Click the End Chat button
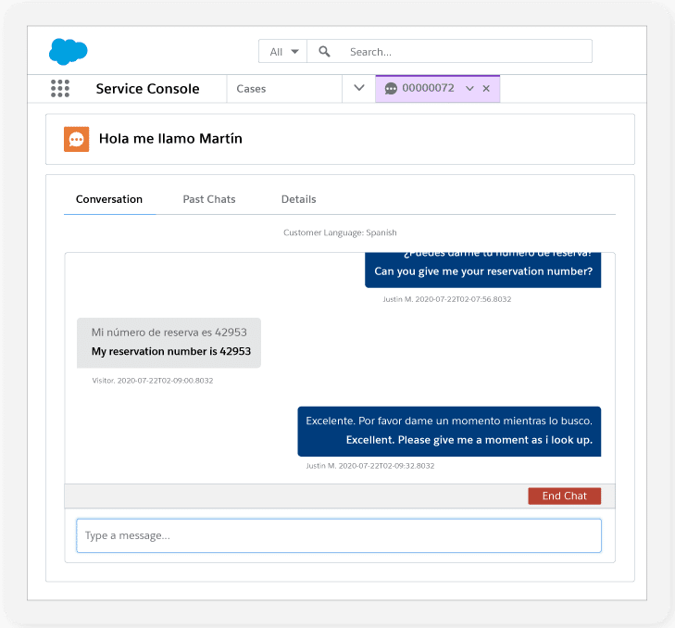Viewport: 675px width, 628px height. click(565, 496)
